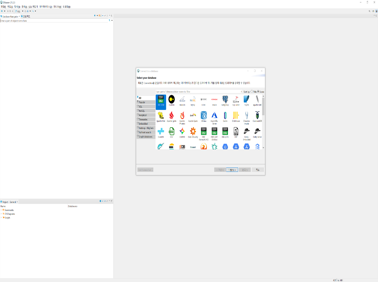378x282 pixels.
Task: Open the Analytical category
Action: tap(146, 115)
